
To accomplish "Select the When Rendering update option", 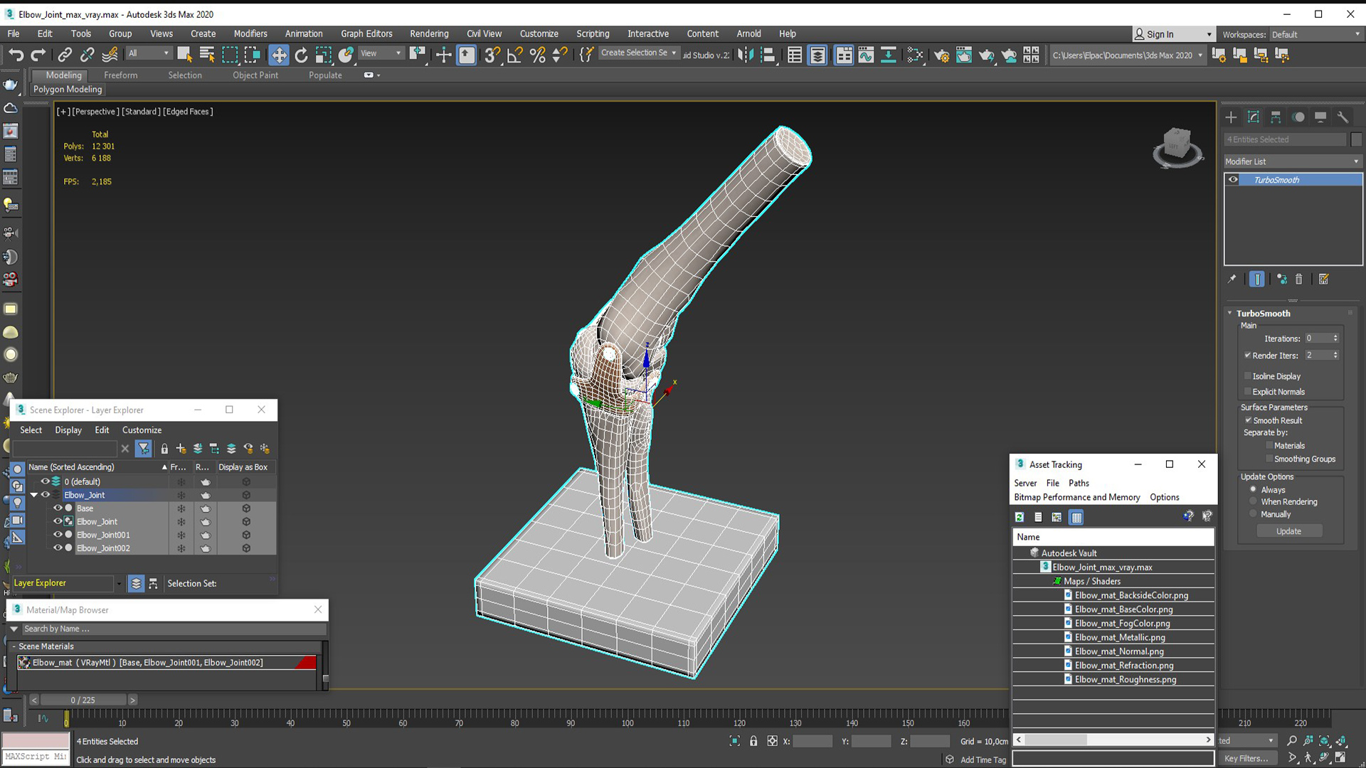I will tap(1253, 501).
